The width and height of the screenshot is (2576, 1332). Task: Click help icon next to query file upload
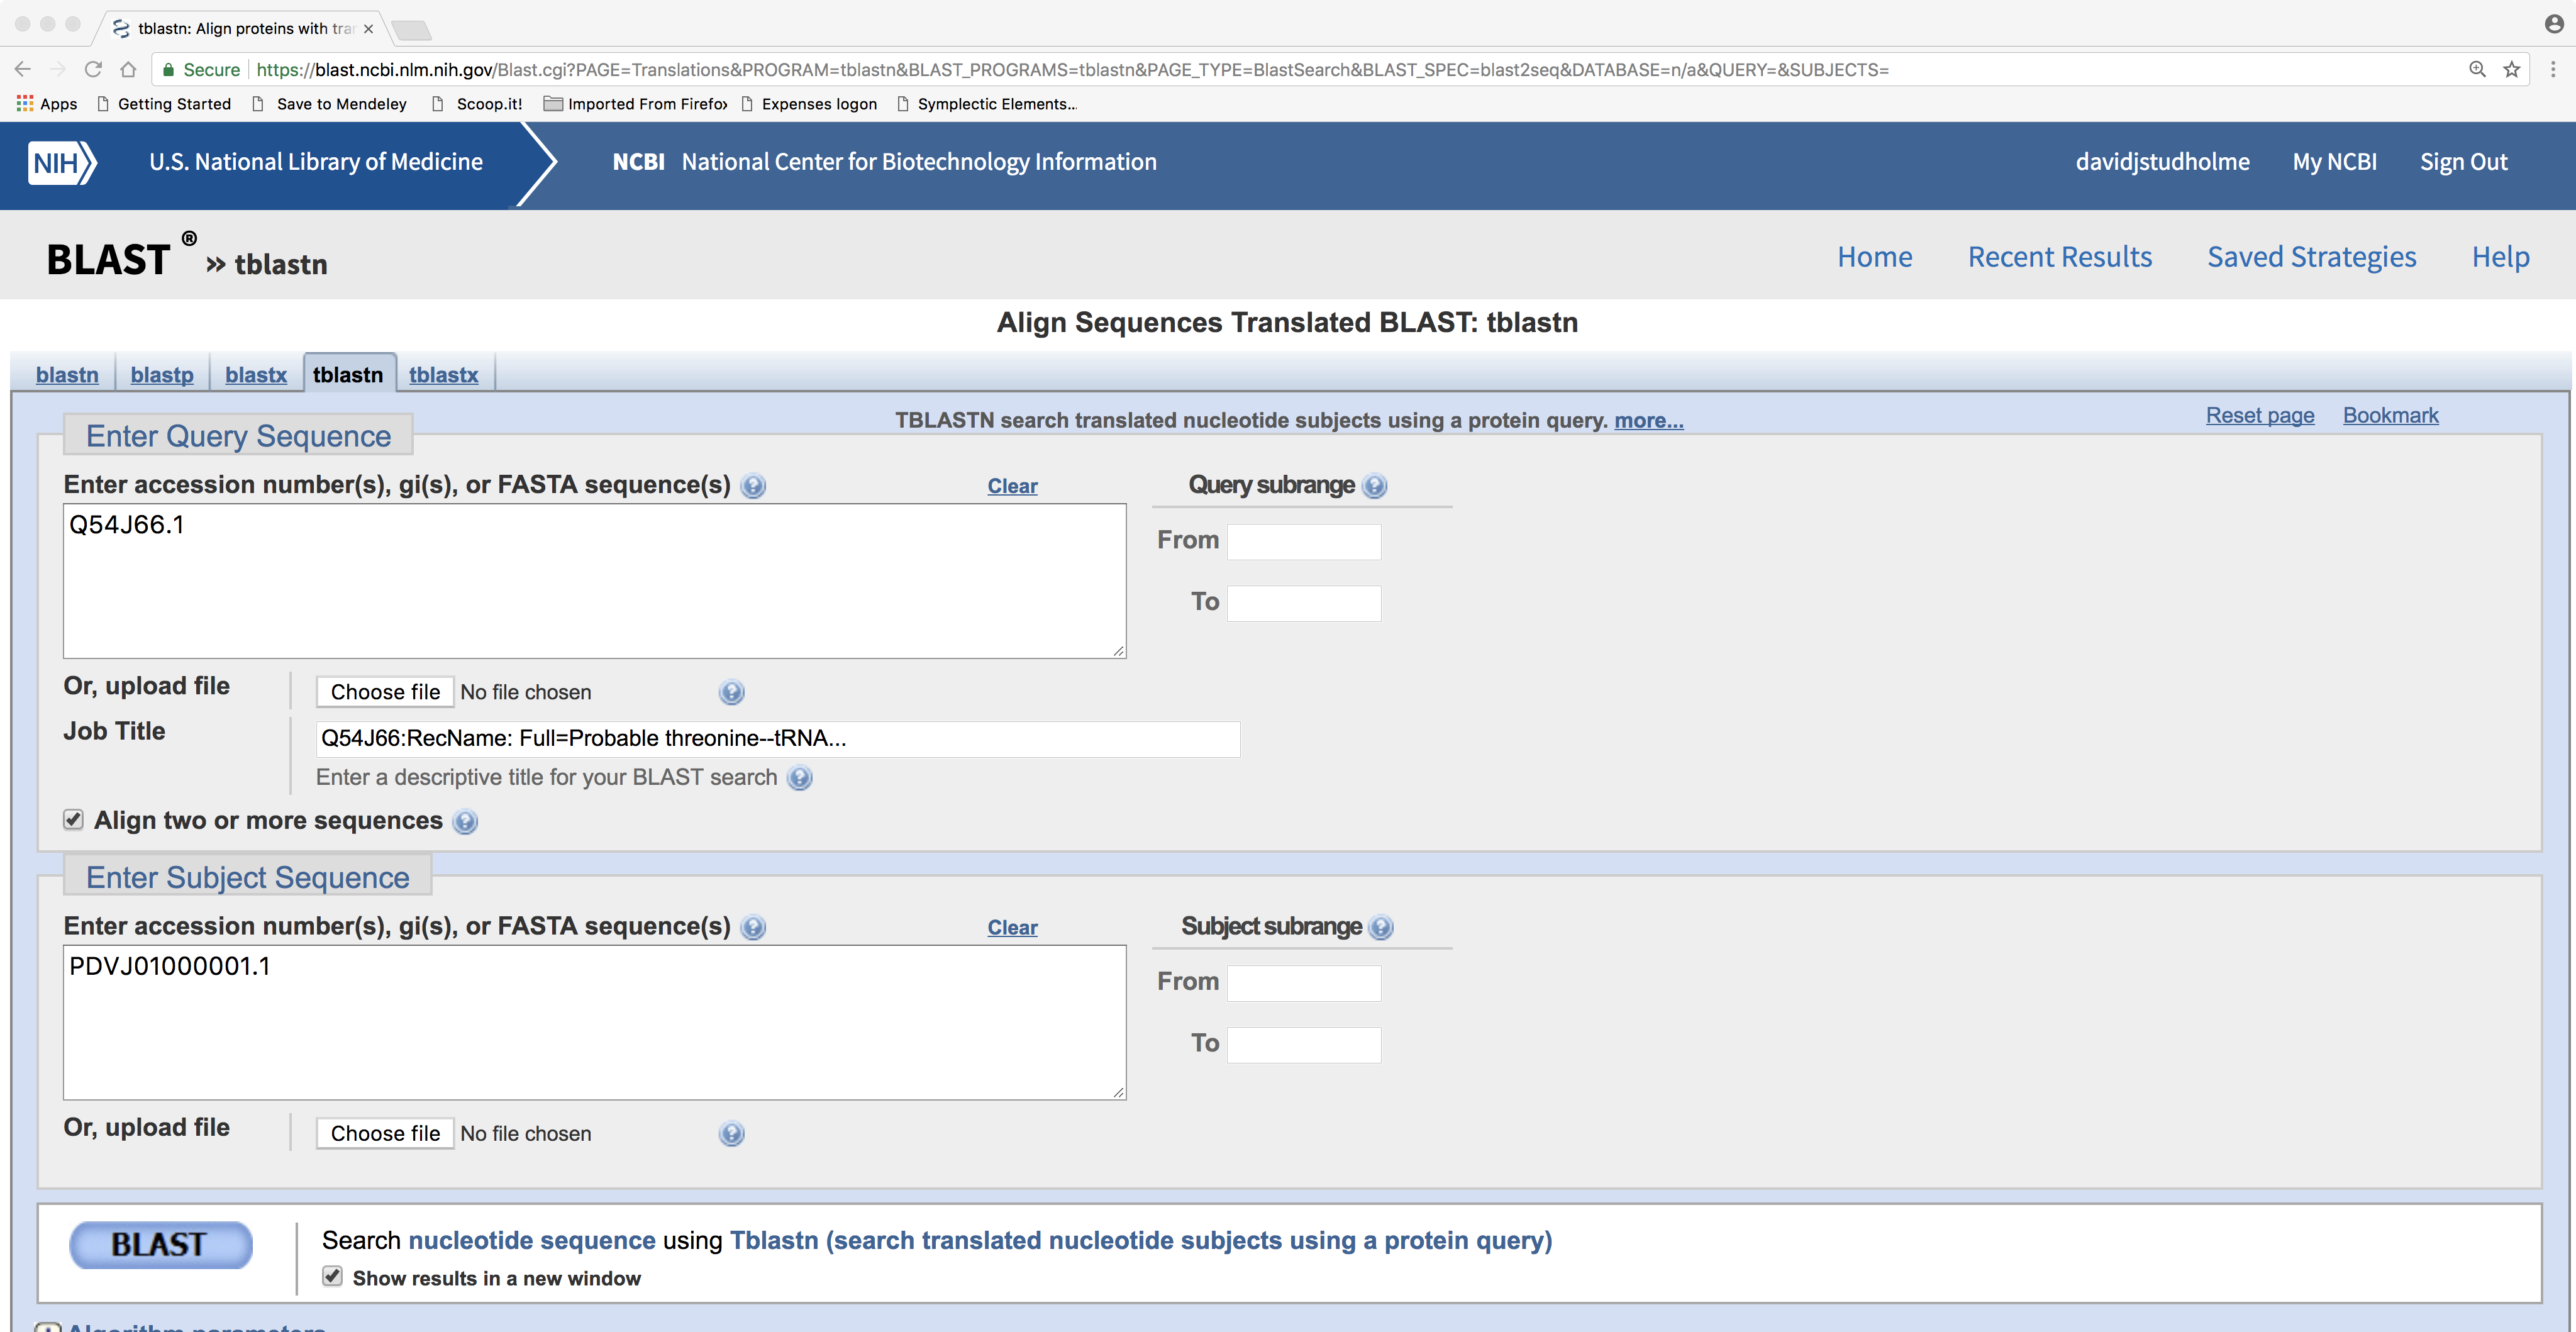pos(731,692)
